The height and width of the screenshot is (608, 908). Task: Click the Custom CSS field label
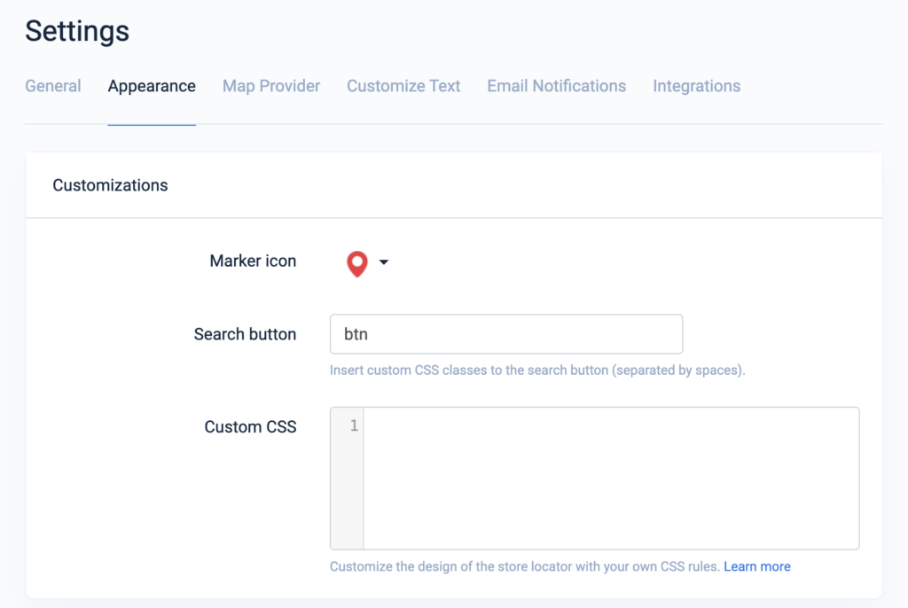(x=250, y=426)
